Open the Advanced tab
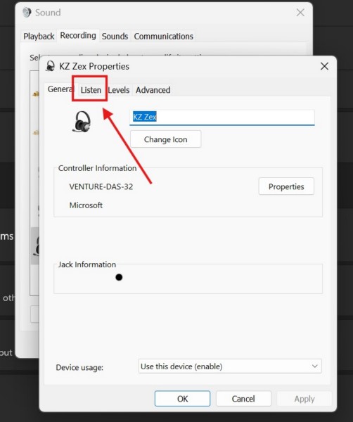The height and width of the screenshot is (422, 353). (153, 90)
